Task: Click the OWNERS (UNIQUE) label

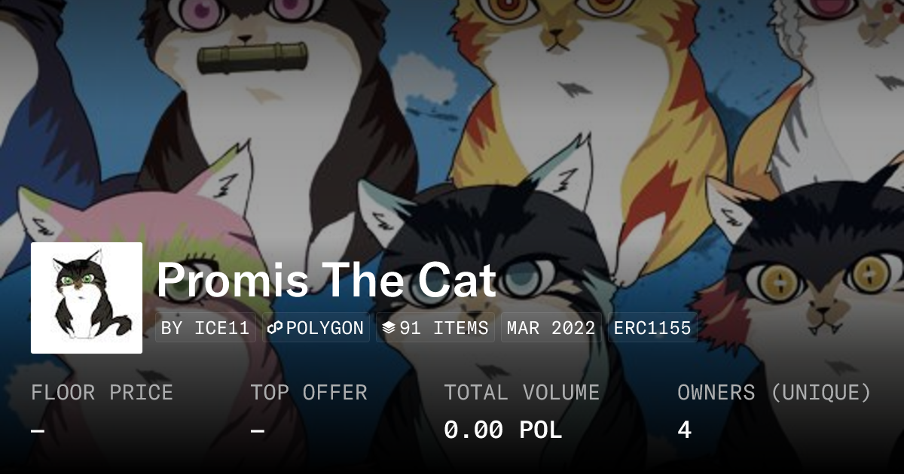Action: (x=774, y=392)
